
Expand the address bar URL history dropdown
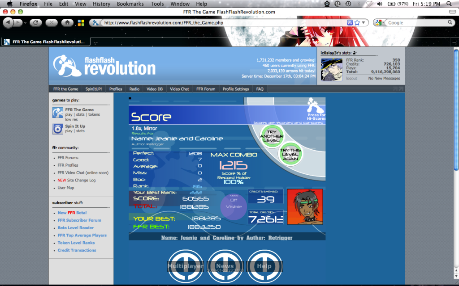364,22
